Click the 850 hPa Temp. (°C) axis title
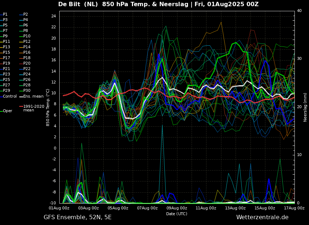The width and height of the screenshot is (309, 225). 48,107
